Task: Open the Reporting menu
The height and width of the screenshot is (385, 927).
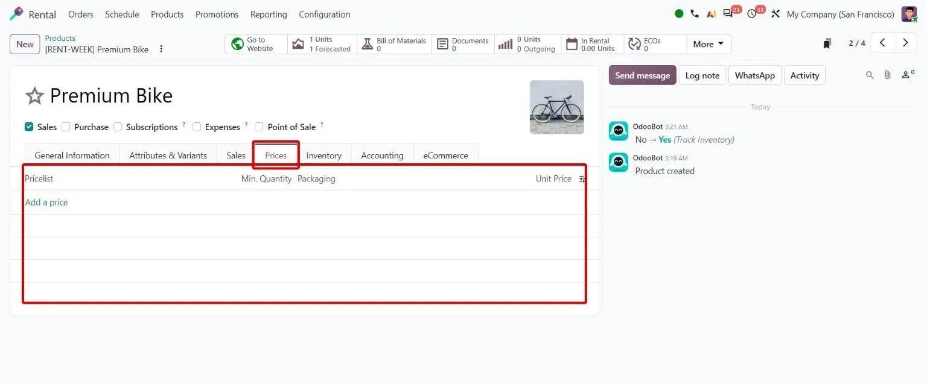Action: click(269, 14)
